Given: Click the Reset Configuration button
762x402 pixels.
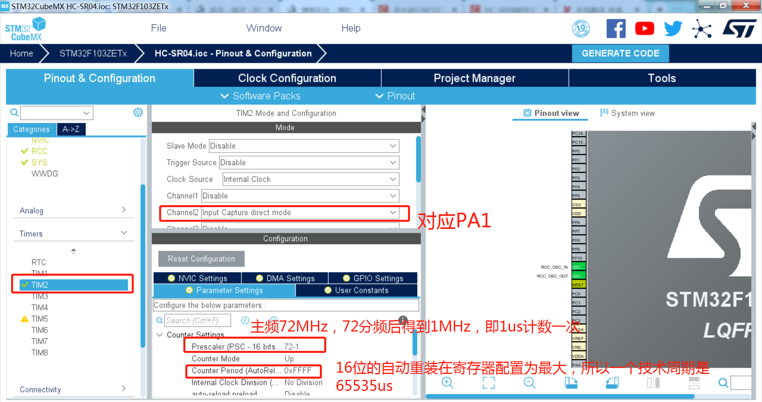Looking at the screenshot, I should point(201,259).
